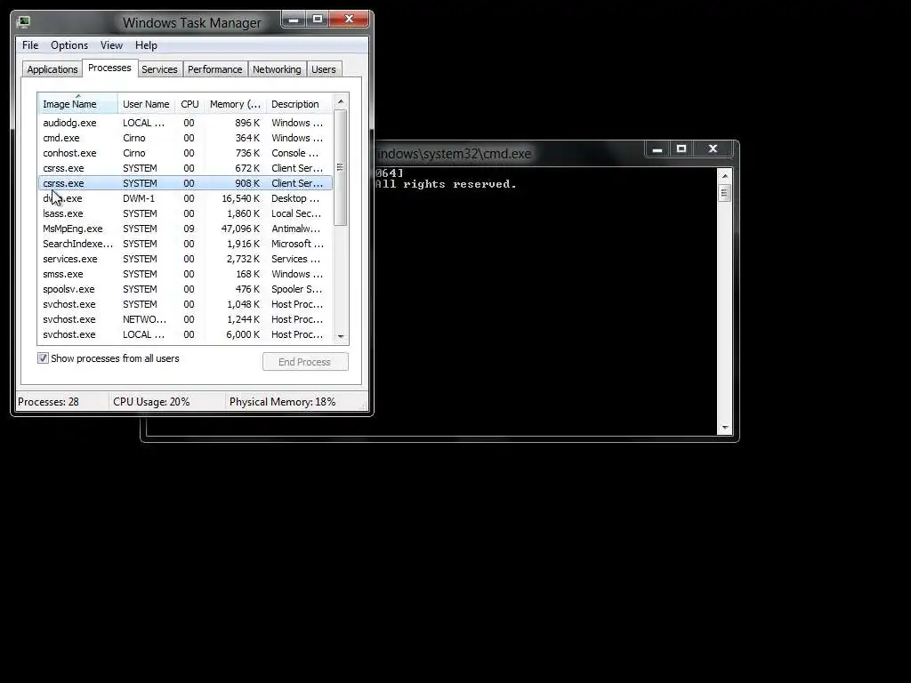The image size is (911, 683).
Task: Select svchost.exe row using 1,048 K
Action: pyautogui.click(x=185, y=304)
